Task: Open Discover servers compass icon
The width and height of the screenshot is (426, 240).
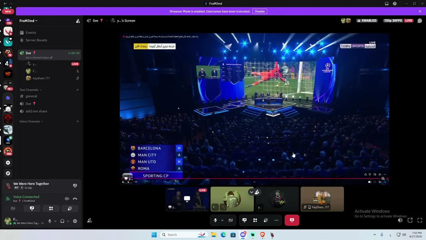Action: pyautogui.click(x=8, y=173)
